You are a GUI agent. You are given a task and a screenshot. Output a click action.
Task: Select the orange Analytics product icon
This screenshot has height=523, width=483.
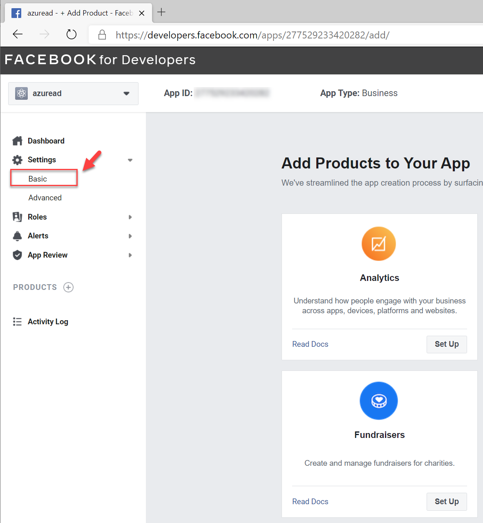tap(379, 244)
